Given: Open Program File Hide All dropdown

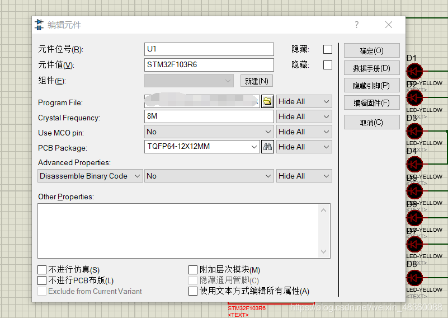Looking at the screenshot, I should (x=304, y=101).
